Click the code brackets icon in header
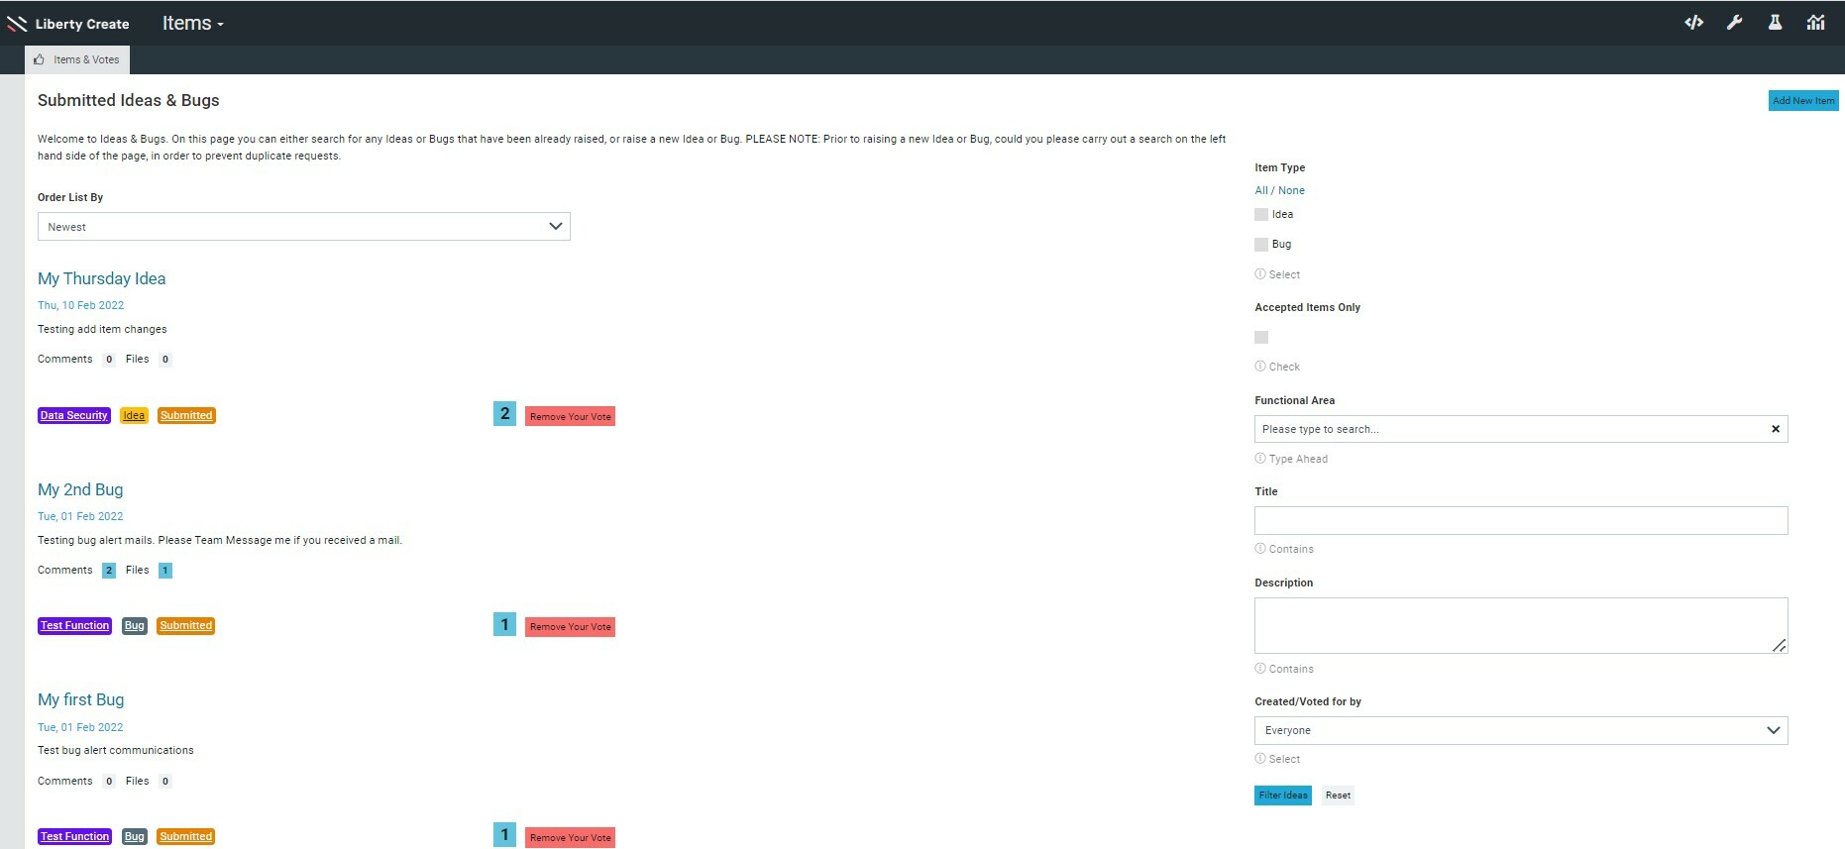This screenshot has height=849, width=1845. (x=1693, y=23)
